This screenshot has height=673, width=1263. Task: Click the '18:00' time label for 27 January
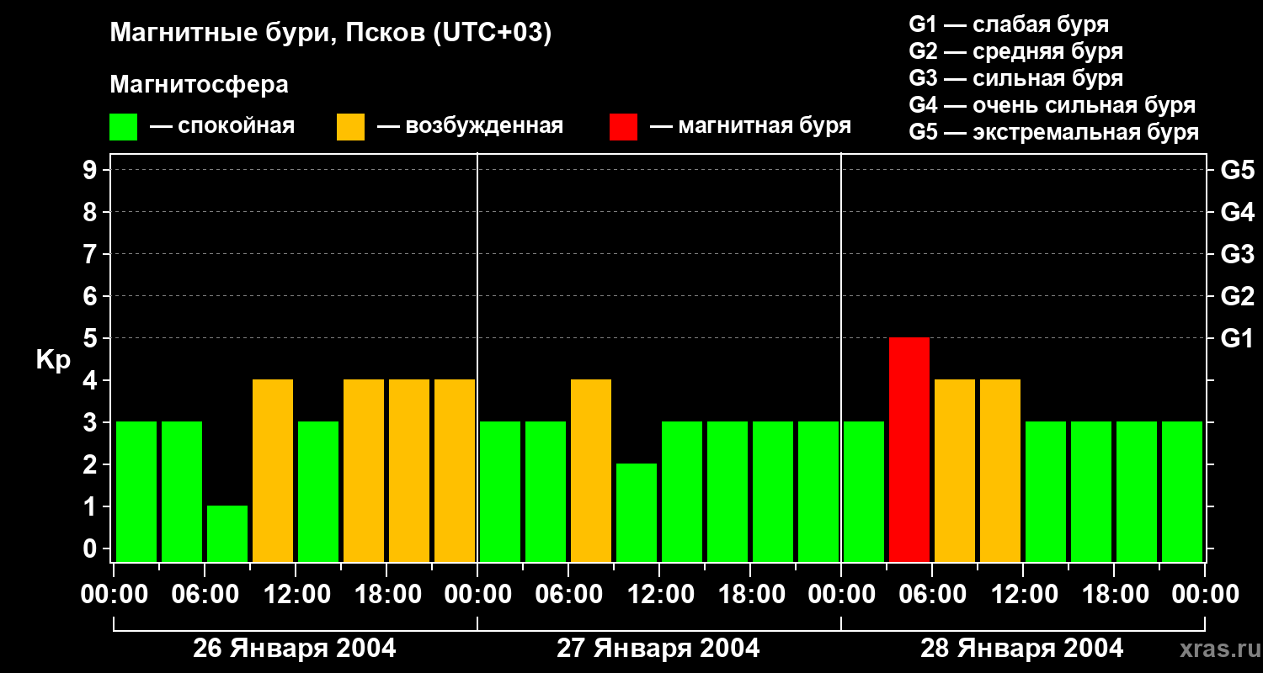tap(750, 595)
